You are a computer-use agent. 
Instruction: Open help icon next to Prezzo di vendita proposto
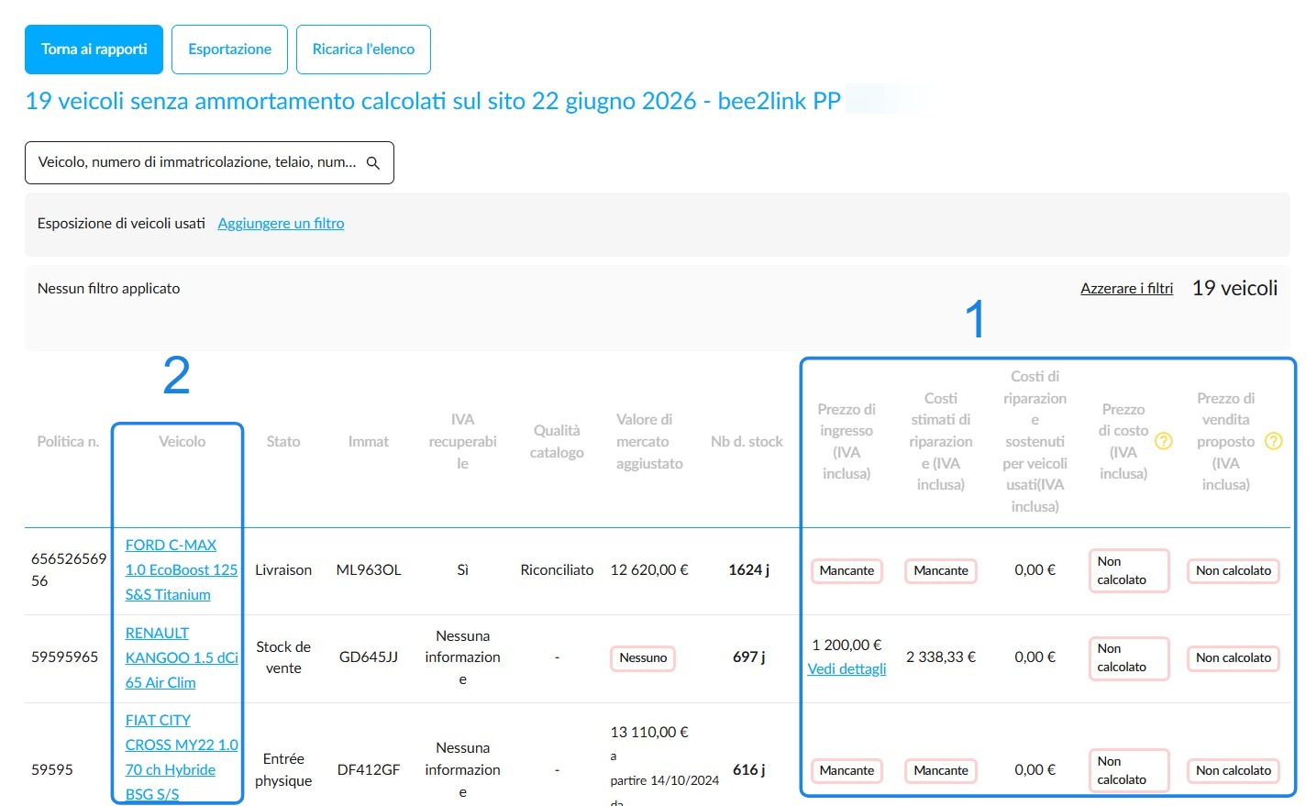(1273, 441)
